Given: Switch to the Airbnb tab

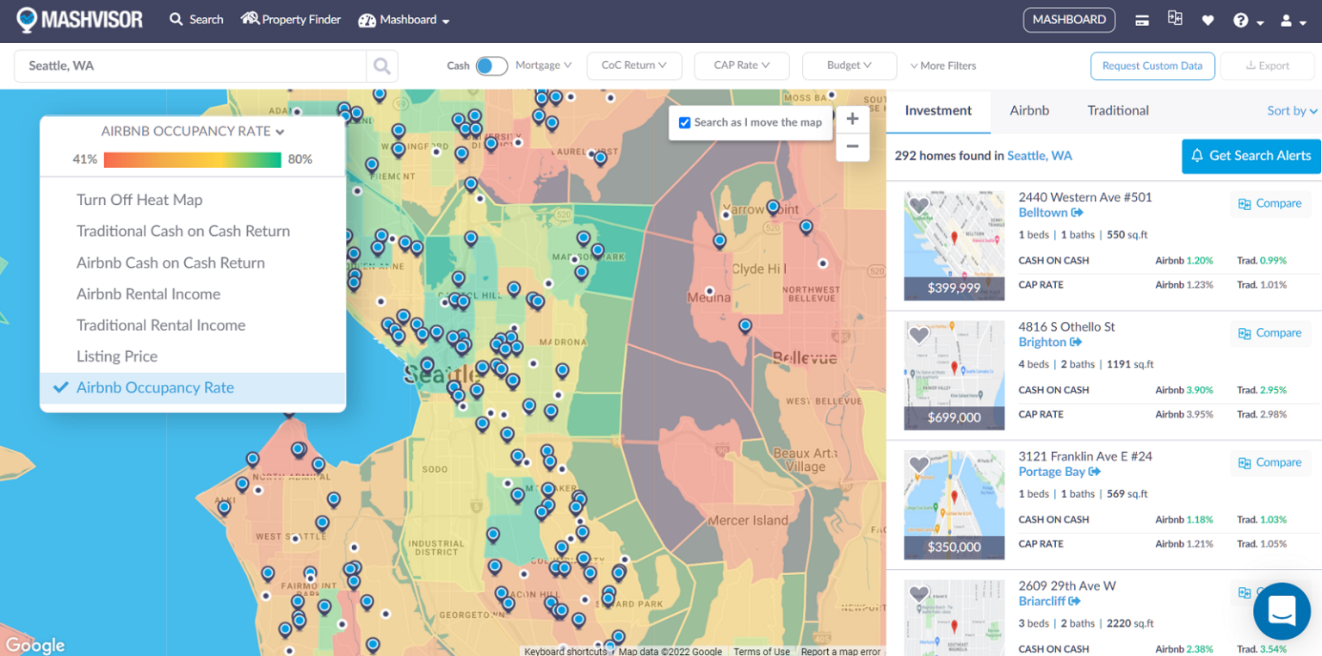Looking at the screenshot, I should [1029, 110].
